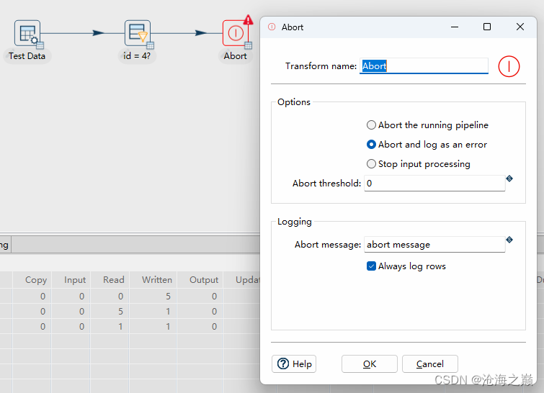Viewport: 544px width, 393px height.
Task: Click info grid badge on Abort transform
Action: tap(248, 45)
